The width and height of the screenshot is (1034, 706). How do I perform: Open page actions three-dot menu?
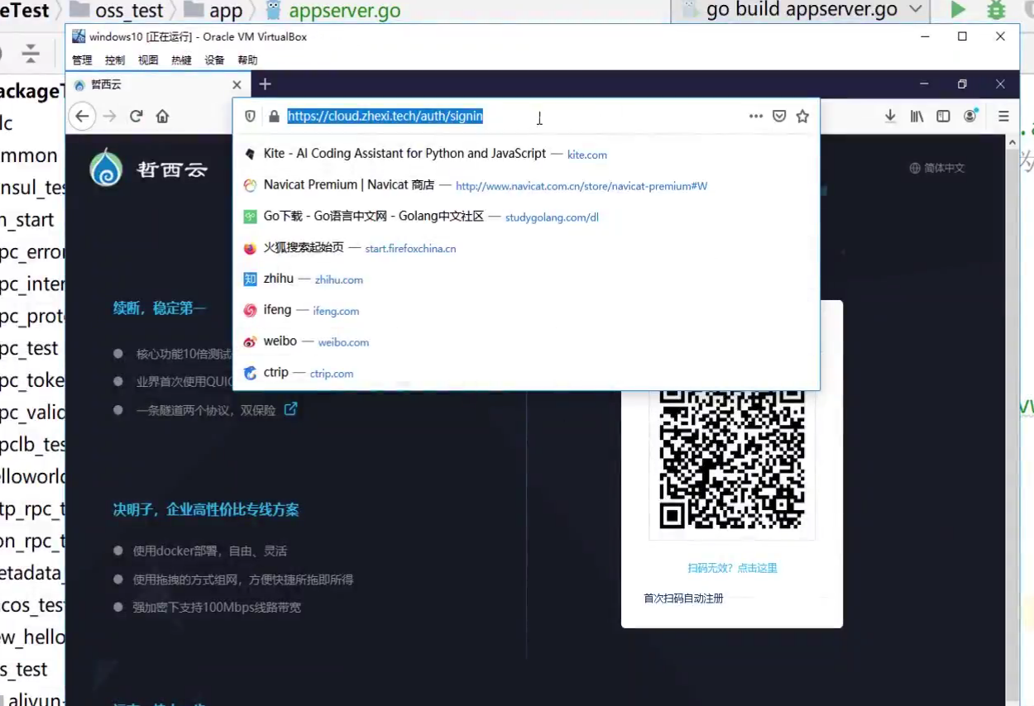(x=755, y=117)
